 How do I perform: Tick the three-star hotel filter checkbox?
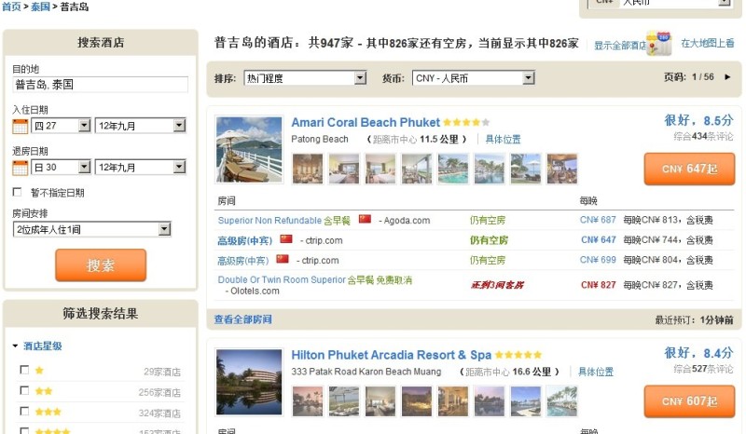24,411
